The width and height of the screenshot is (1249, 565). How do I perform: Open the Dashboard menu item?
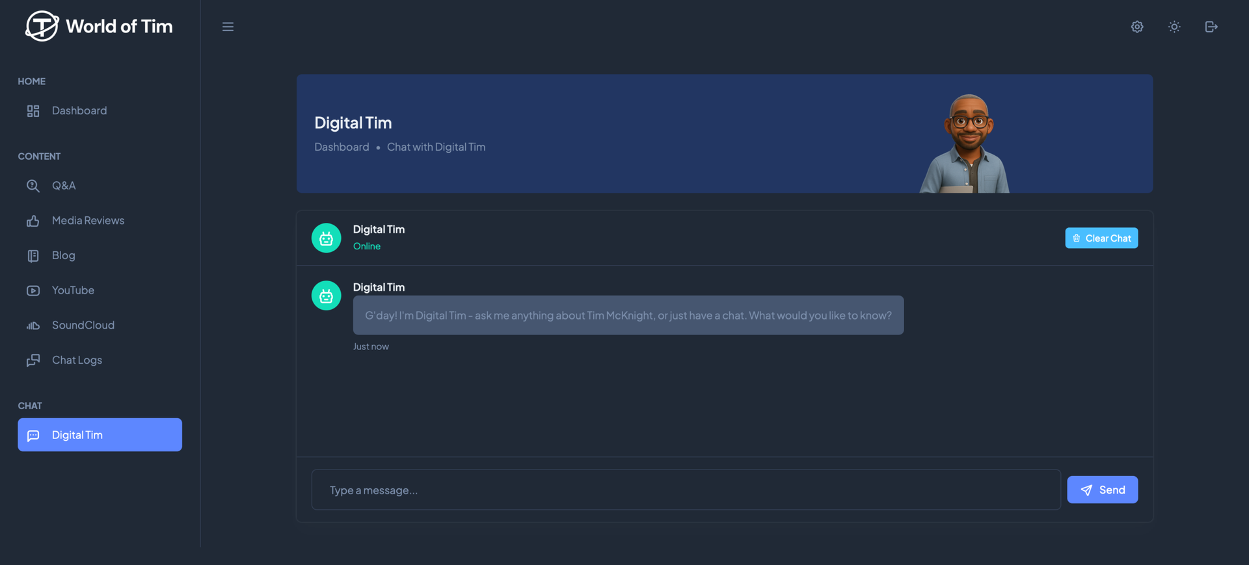pos(79,110)
